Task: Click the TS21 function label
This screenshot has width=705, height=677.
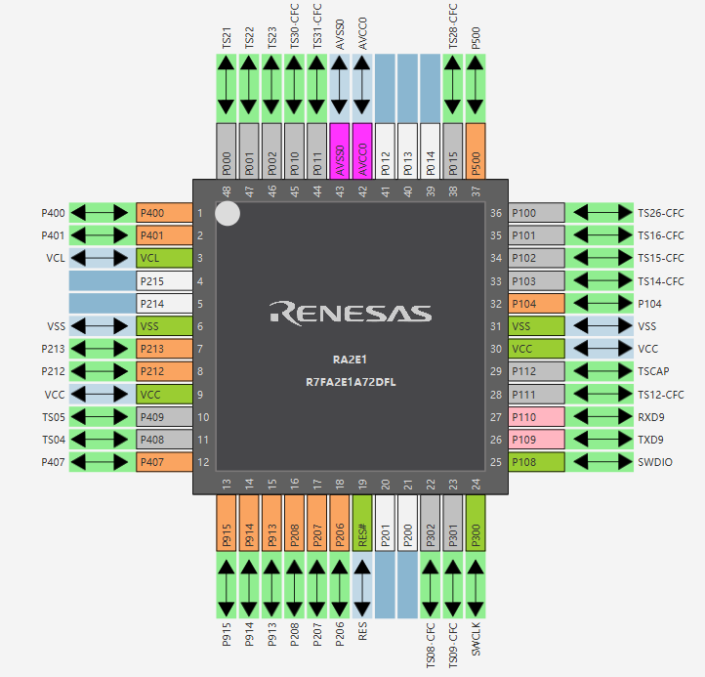Action: (227, 38)
